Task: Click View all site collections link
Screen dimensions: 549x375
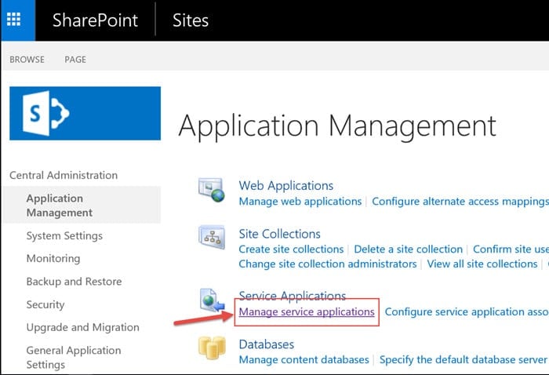Action: (x=482, y=264)
